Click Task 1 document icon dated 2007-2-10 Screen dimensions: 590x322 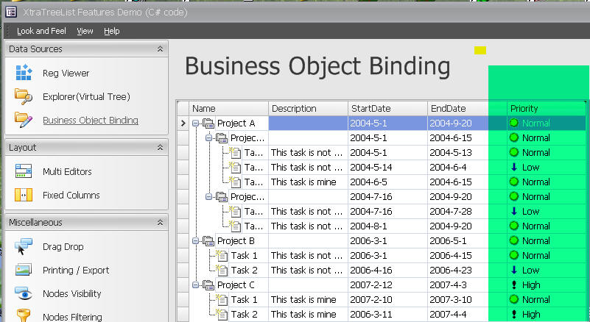222,299
